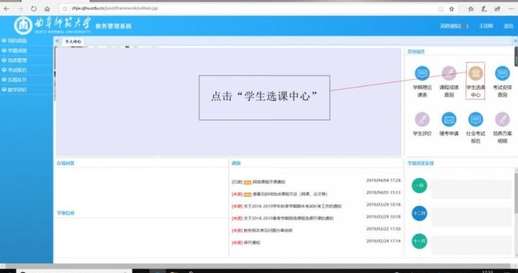
Task: Open 课程成绩查询 shortcut icon
Action: (x=449, y=73)
